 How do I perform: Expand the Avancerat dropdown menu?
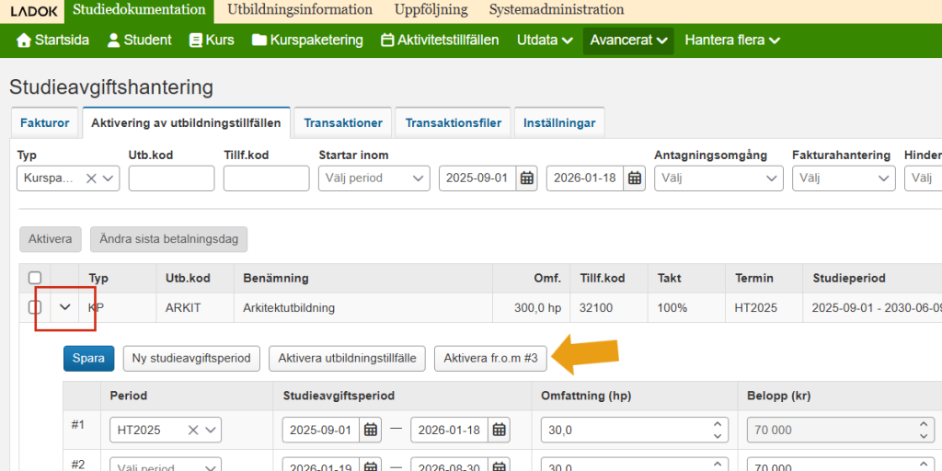pos(628,40)
